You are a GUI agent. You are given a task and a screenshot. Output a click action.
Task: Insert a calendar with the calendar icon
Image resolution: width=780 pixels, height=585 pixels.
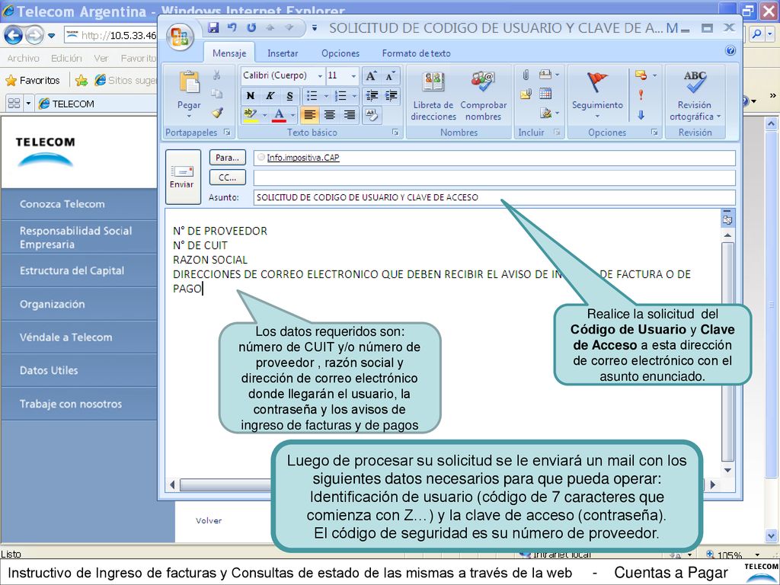pos(545,94)
